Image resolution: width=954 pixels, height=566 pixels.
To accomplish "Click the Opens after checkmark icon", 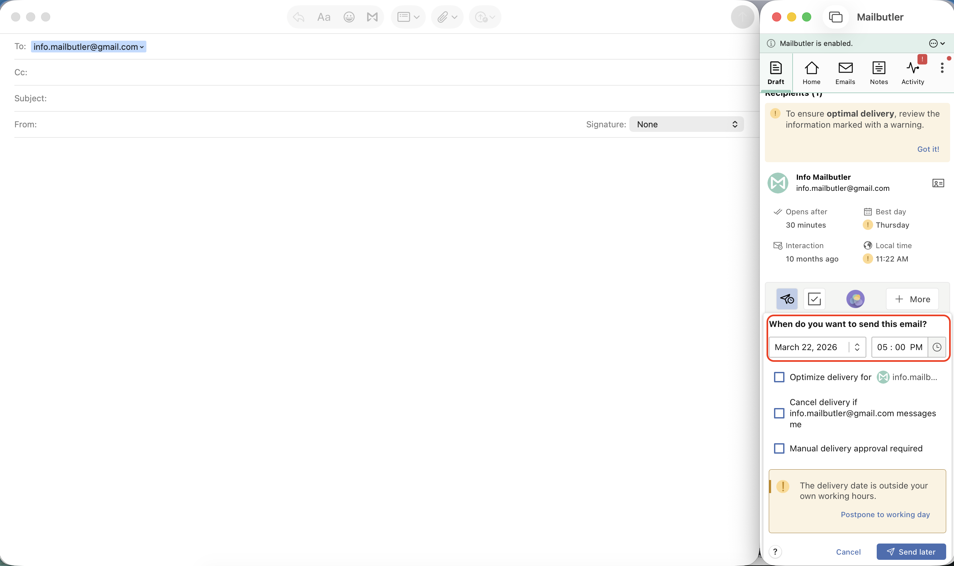I will point(777,212).
